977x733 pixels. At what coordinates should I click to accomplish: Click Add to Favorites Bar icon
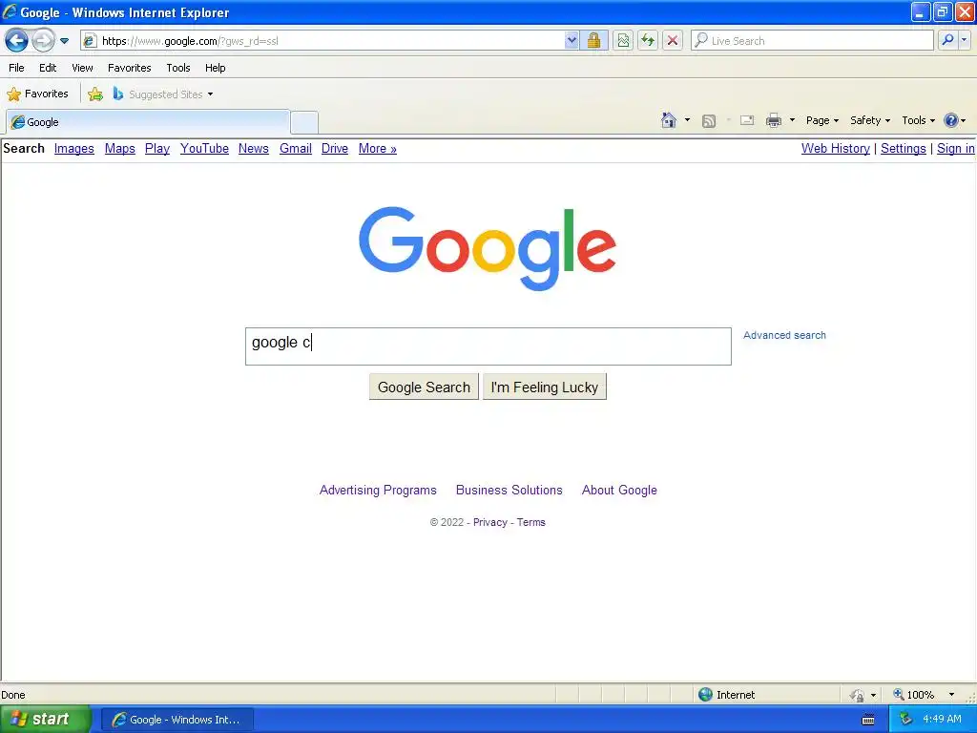[x=95, y=94]
